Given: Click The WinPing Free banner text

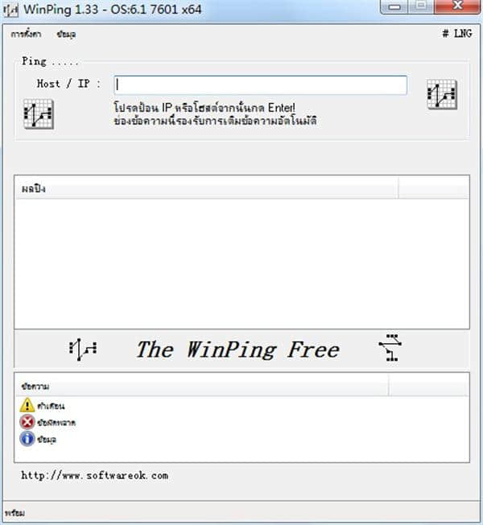Looking at the screenshot, I should [238, 349].
